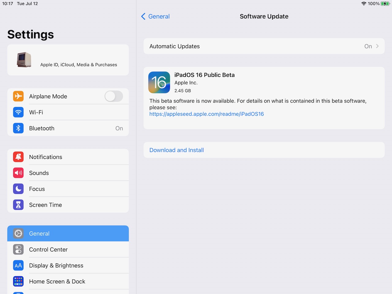Tap the Home Screen & Dock grid icon

point(18,281)
